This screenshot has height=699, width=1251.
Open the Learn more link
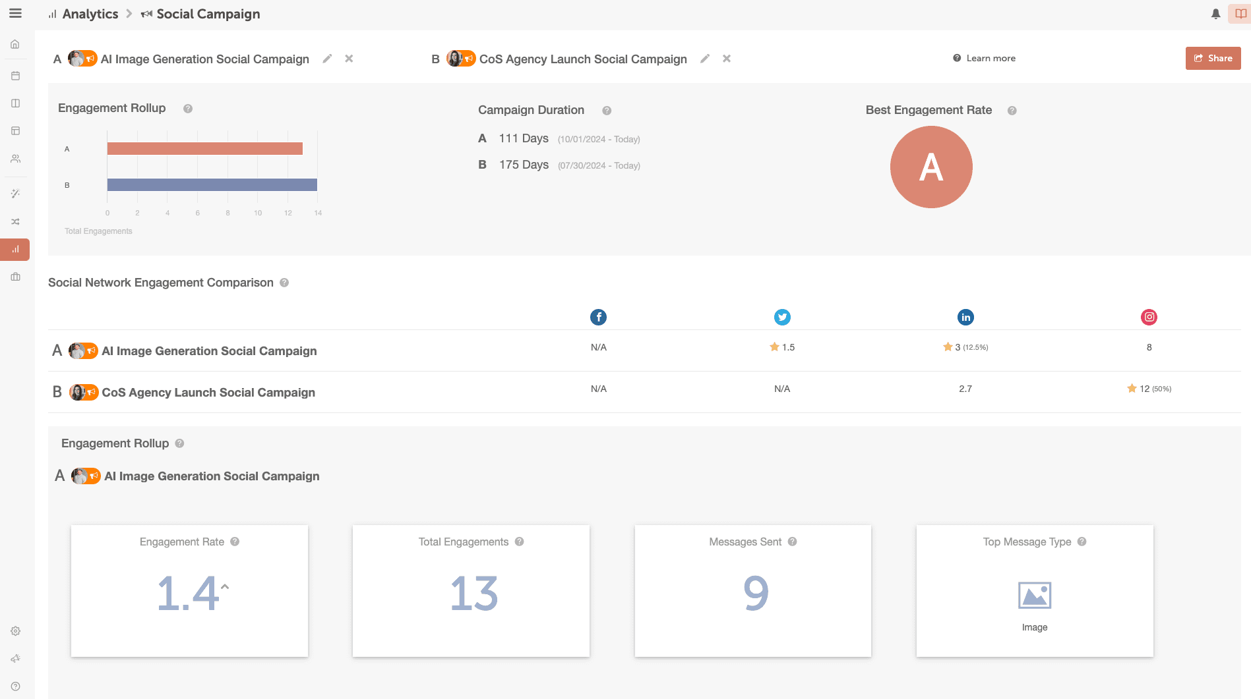[990, 58]
